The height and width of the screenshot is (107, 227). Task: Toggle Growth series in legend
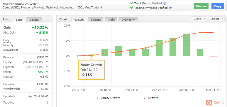[x=150, y=98]
